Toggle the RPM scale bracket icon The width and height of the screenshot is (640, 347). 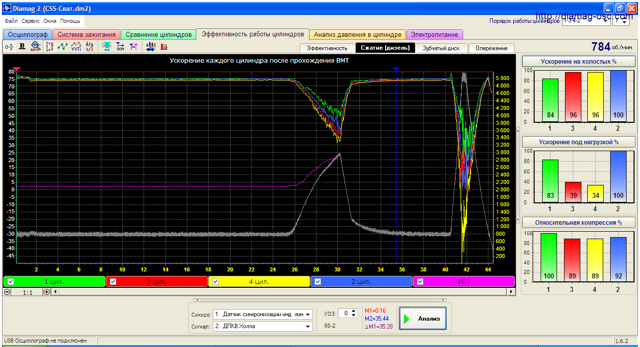tap(50, 47)
